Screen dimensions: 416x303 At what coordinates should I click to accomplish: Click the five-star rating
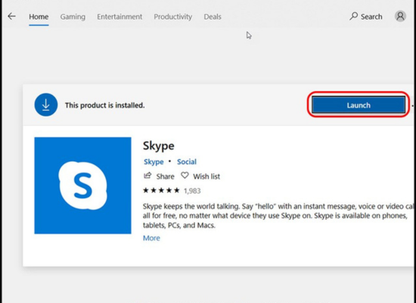coord(161,191)
